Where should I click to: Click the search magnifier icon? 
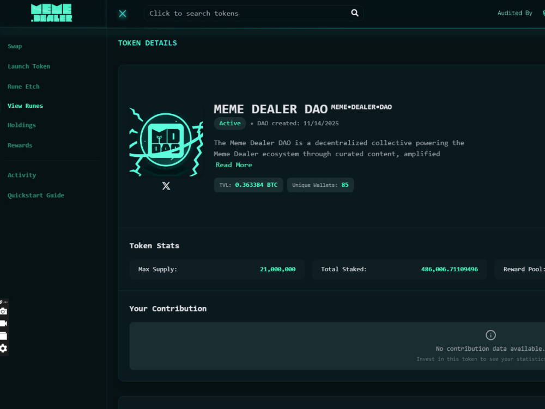click(x=355, y=13)
